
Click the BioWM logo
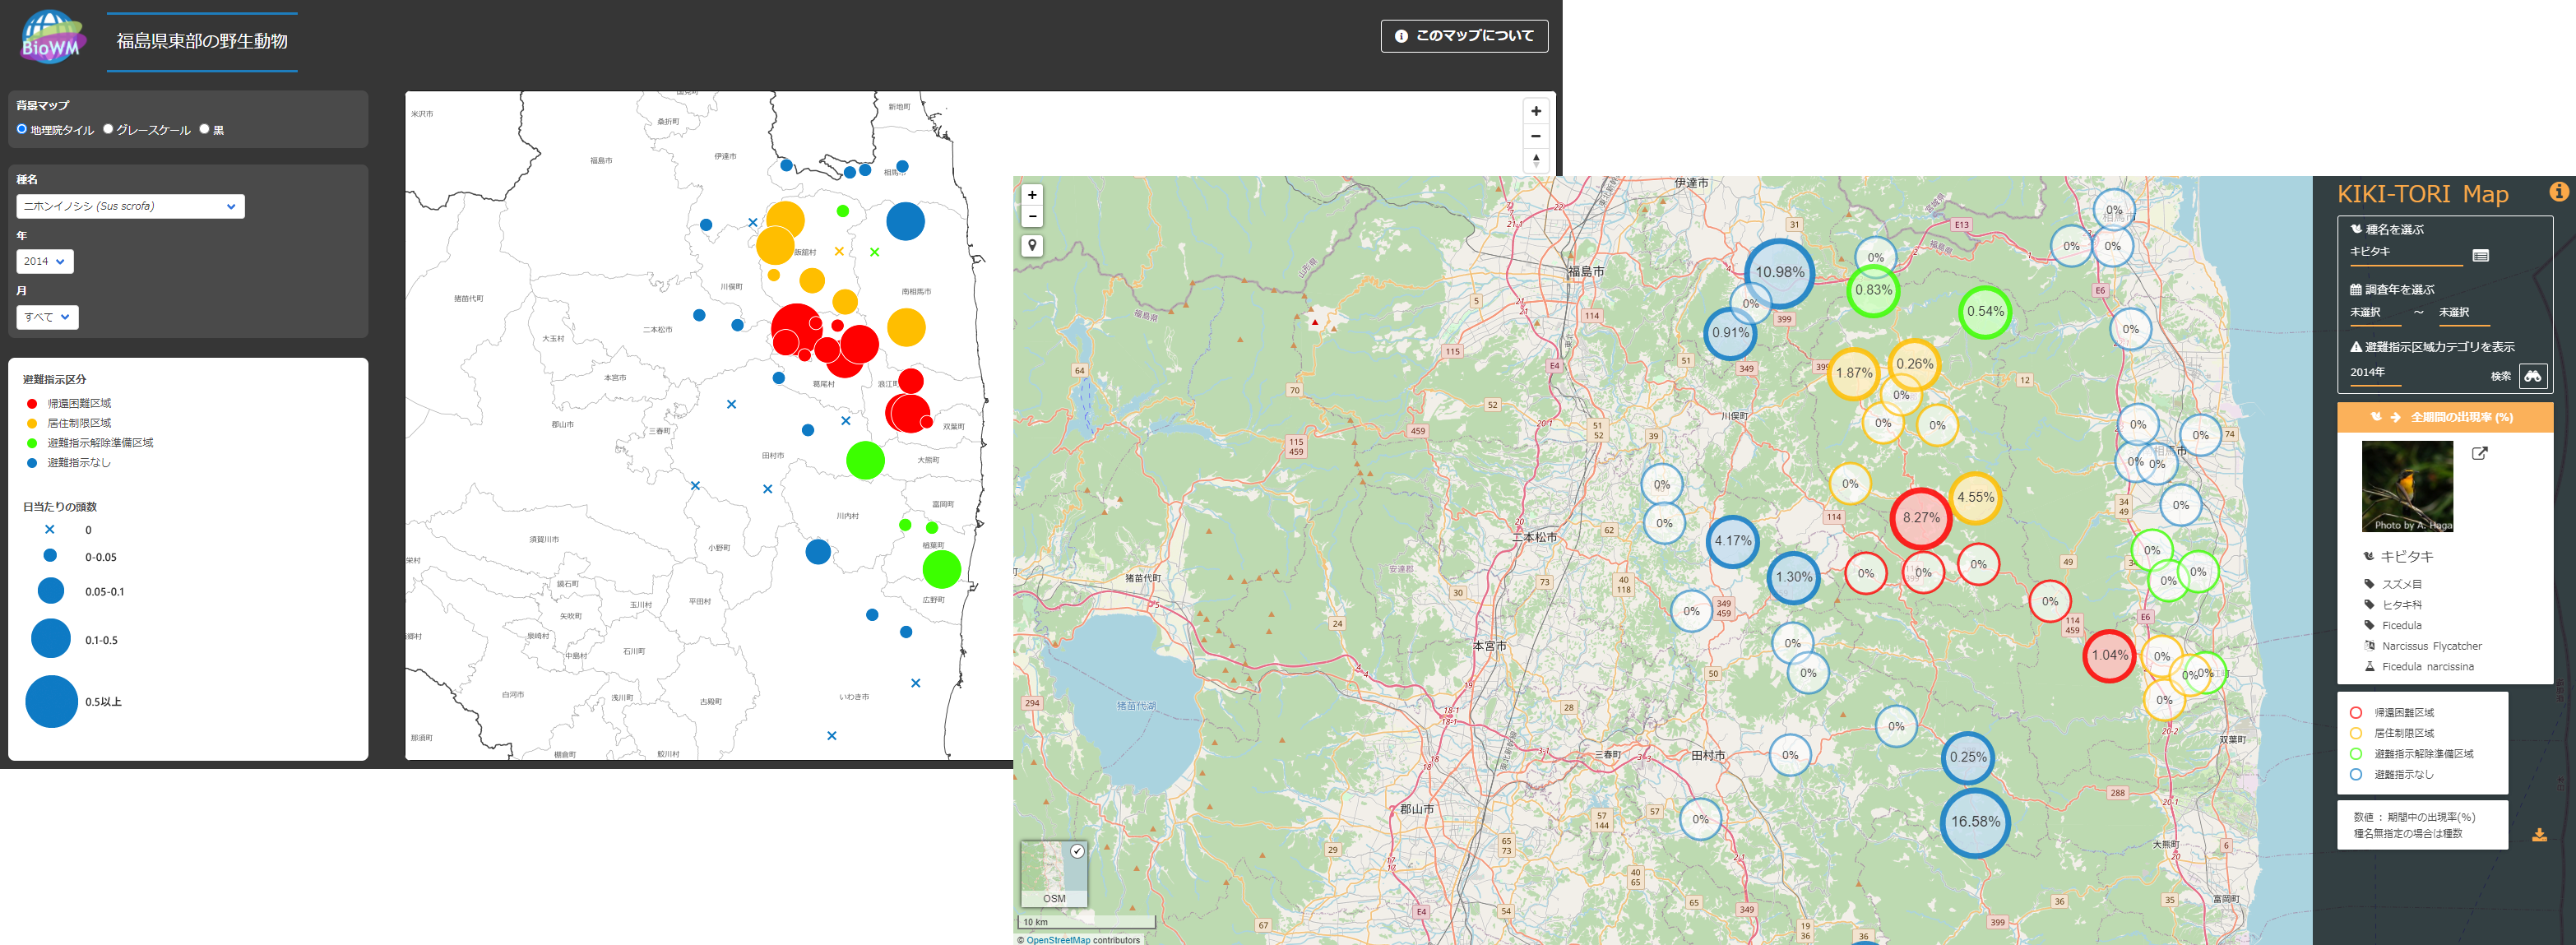[51, 38]
